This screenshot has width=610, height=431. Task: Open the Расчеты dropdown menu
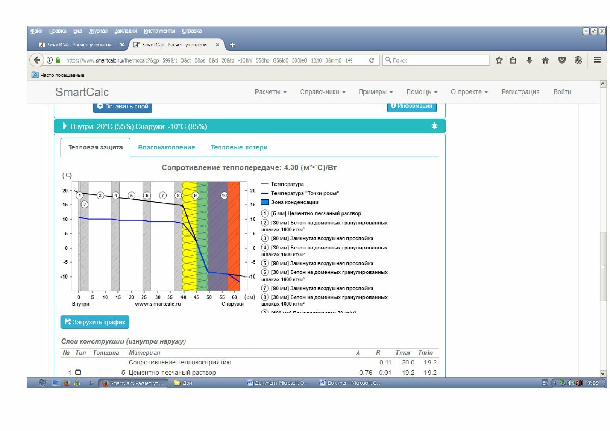point(270,92)
